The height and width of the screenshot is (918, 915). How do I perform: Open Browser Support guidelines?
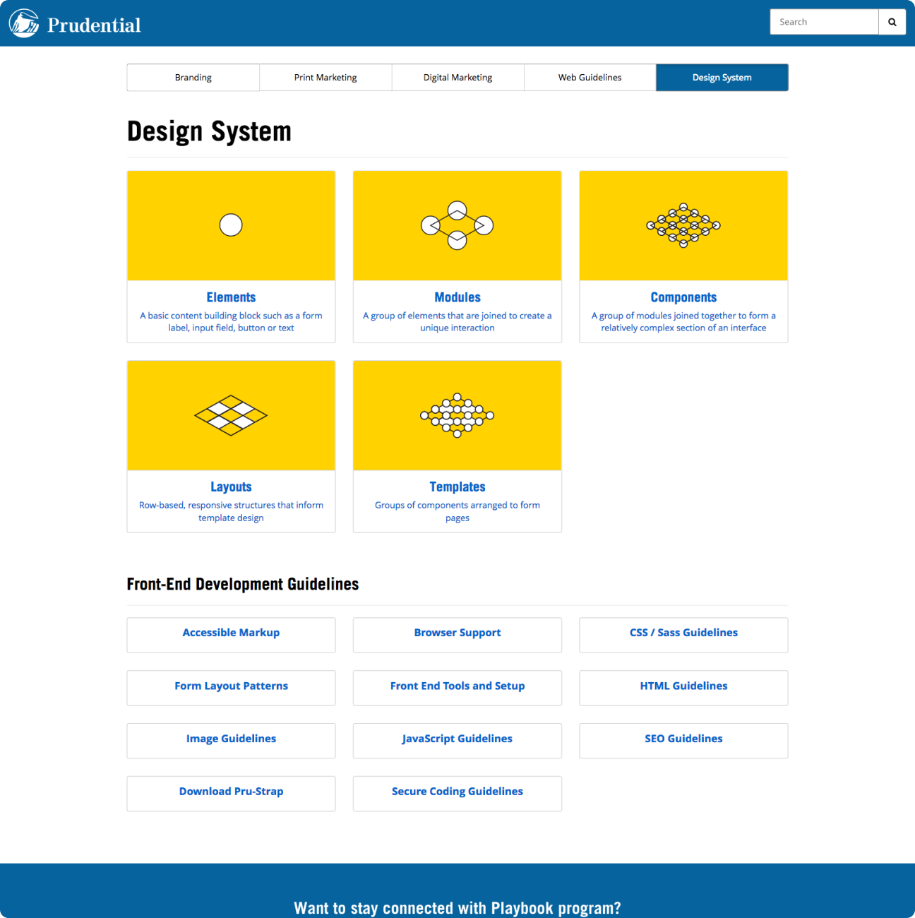pos(457,635)
